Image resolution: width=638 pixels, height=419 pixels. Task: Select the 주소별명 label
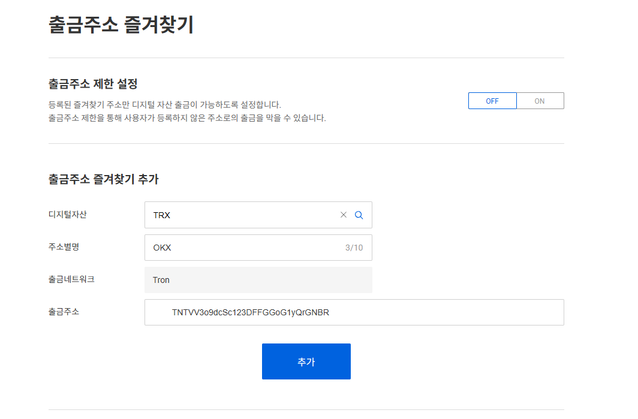click(64, 247)
